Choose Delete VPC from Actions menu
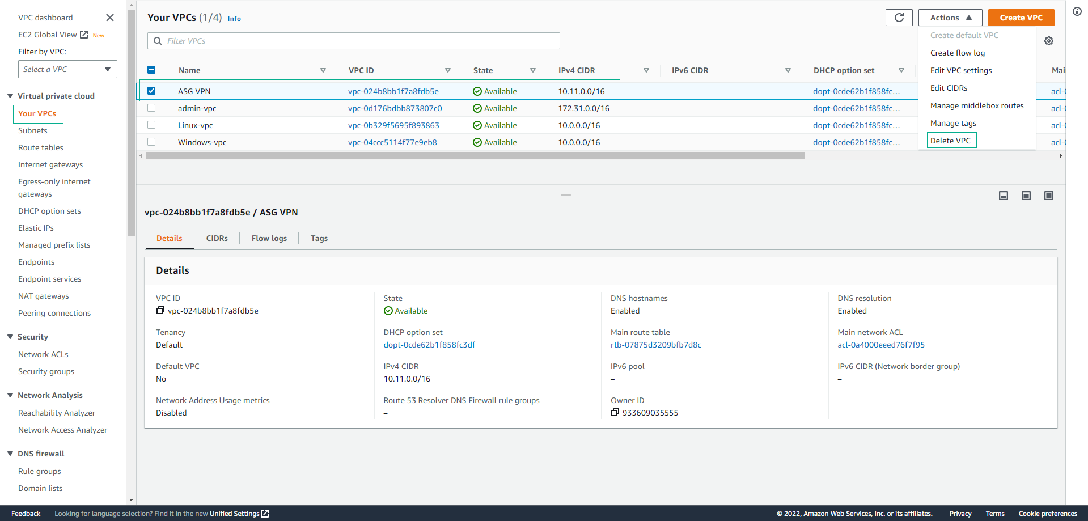 pyautogui.click(x=951, y=141)
